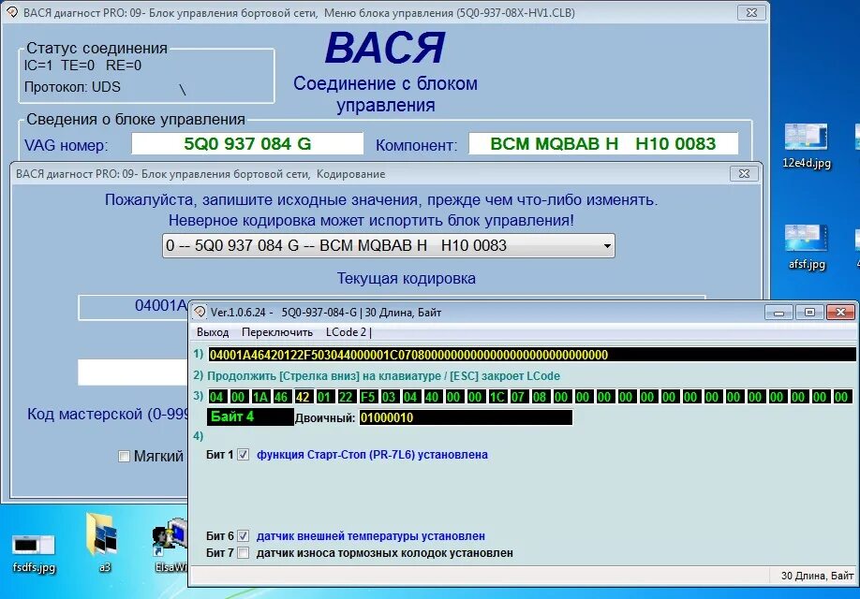860x599 pixels.
Task: Open the fsdfs.jpg desktop image
Action: [x=33, y=543]
